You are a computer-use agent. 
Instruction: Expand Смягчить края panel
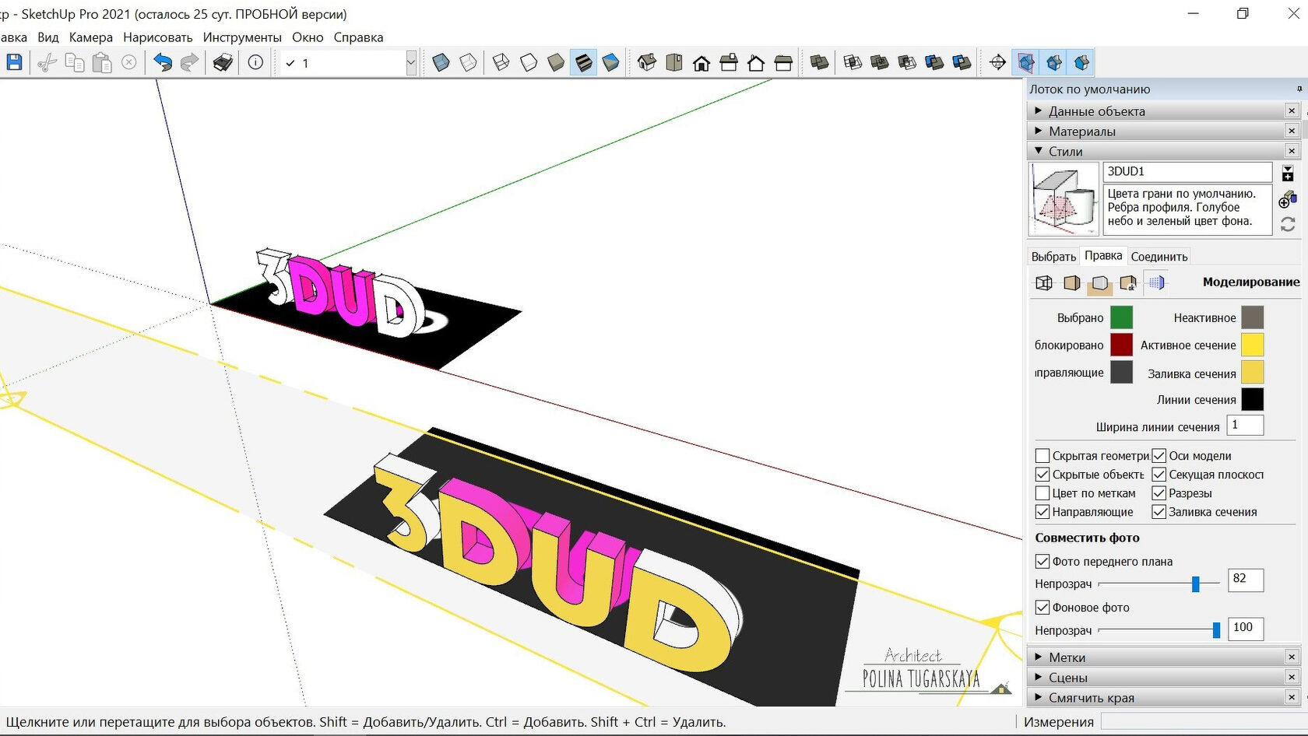1163,698
